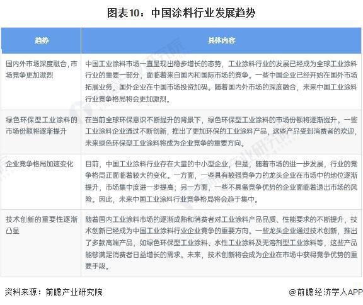Click the @前瞻经济学人APP credit

(x=325, y=292)
